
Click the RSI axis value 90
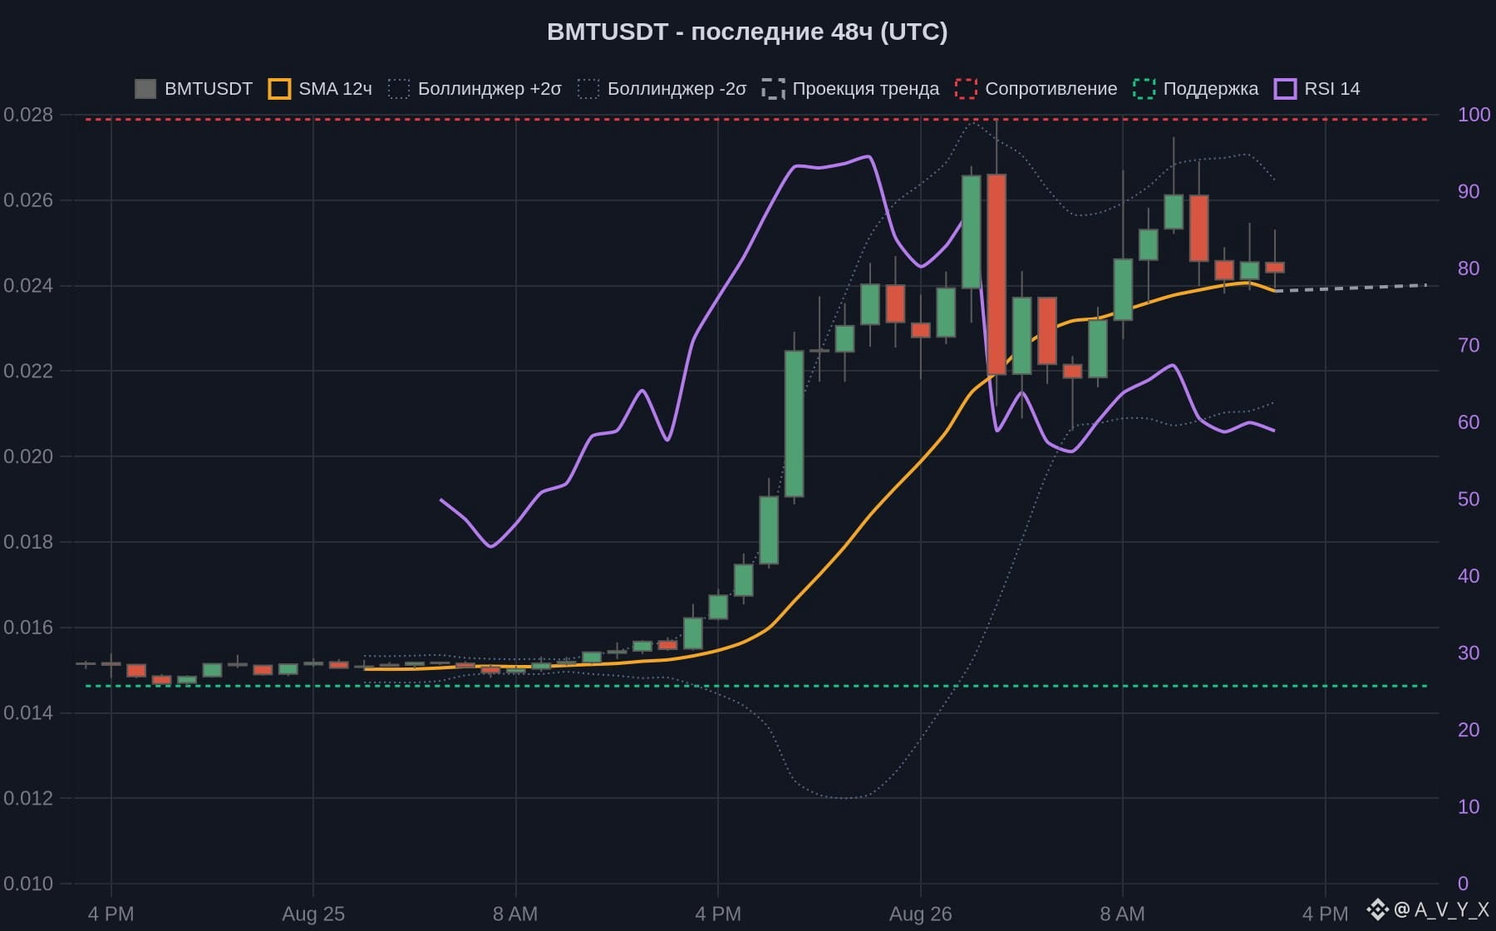pyautogui.click(x=1469, y=191)
